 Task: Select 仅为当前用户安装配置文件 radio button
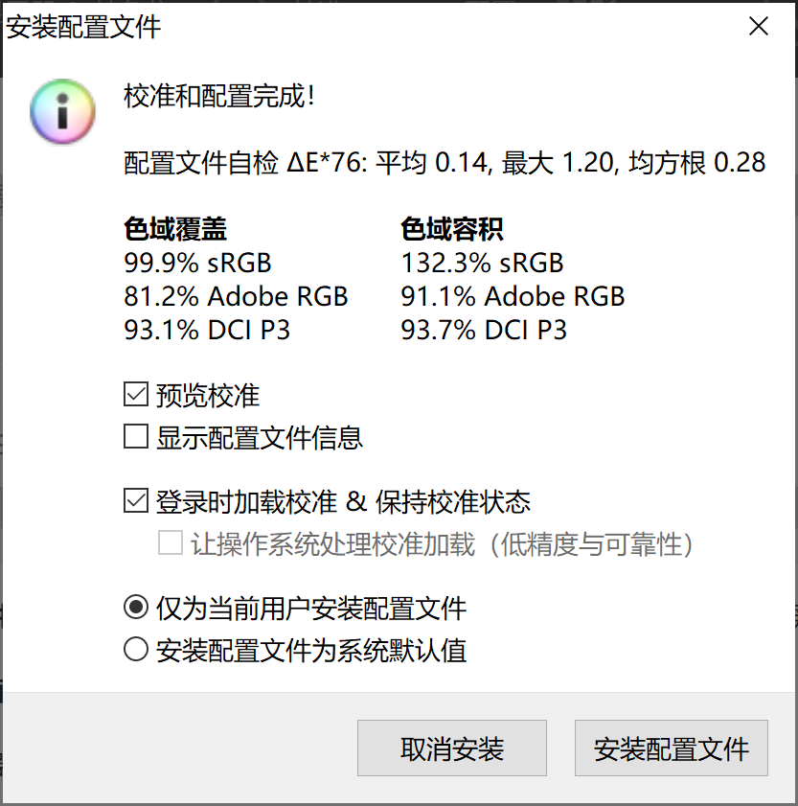[x=136, y=608]
